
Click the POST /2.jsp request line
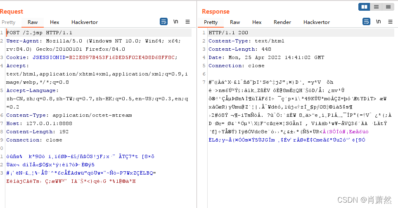coord(40,33)
